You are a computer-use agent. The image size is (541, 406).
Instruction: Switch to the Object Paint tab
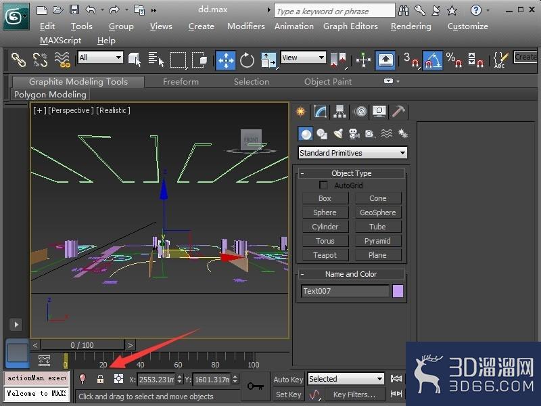[328, 82]
